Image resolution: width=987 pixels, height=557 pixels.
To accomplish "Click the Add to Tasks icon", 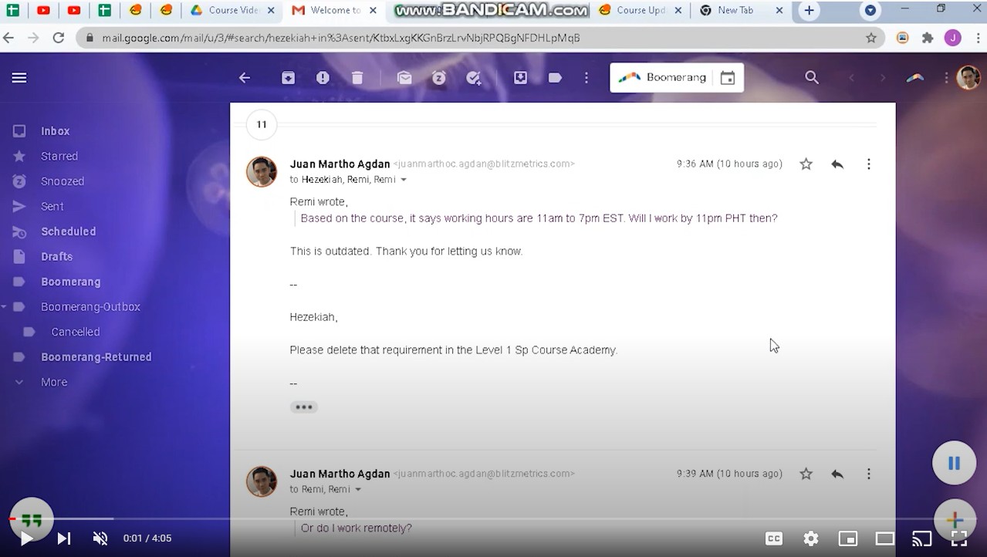I will tap(473, 78).
